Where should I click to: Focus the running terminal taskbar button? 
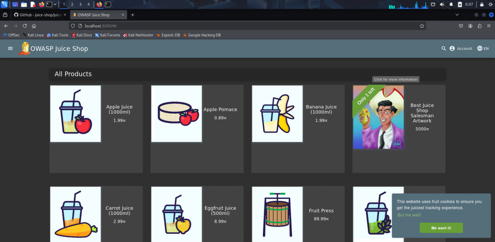point(108,4)
